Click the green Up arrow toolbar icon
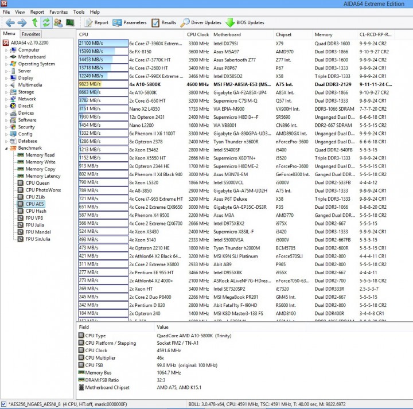 34,22
